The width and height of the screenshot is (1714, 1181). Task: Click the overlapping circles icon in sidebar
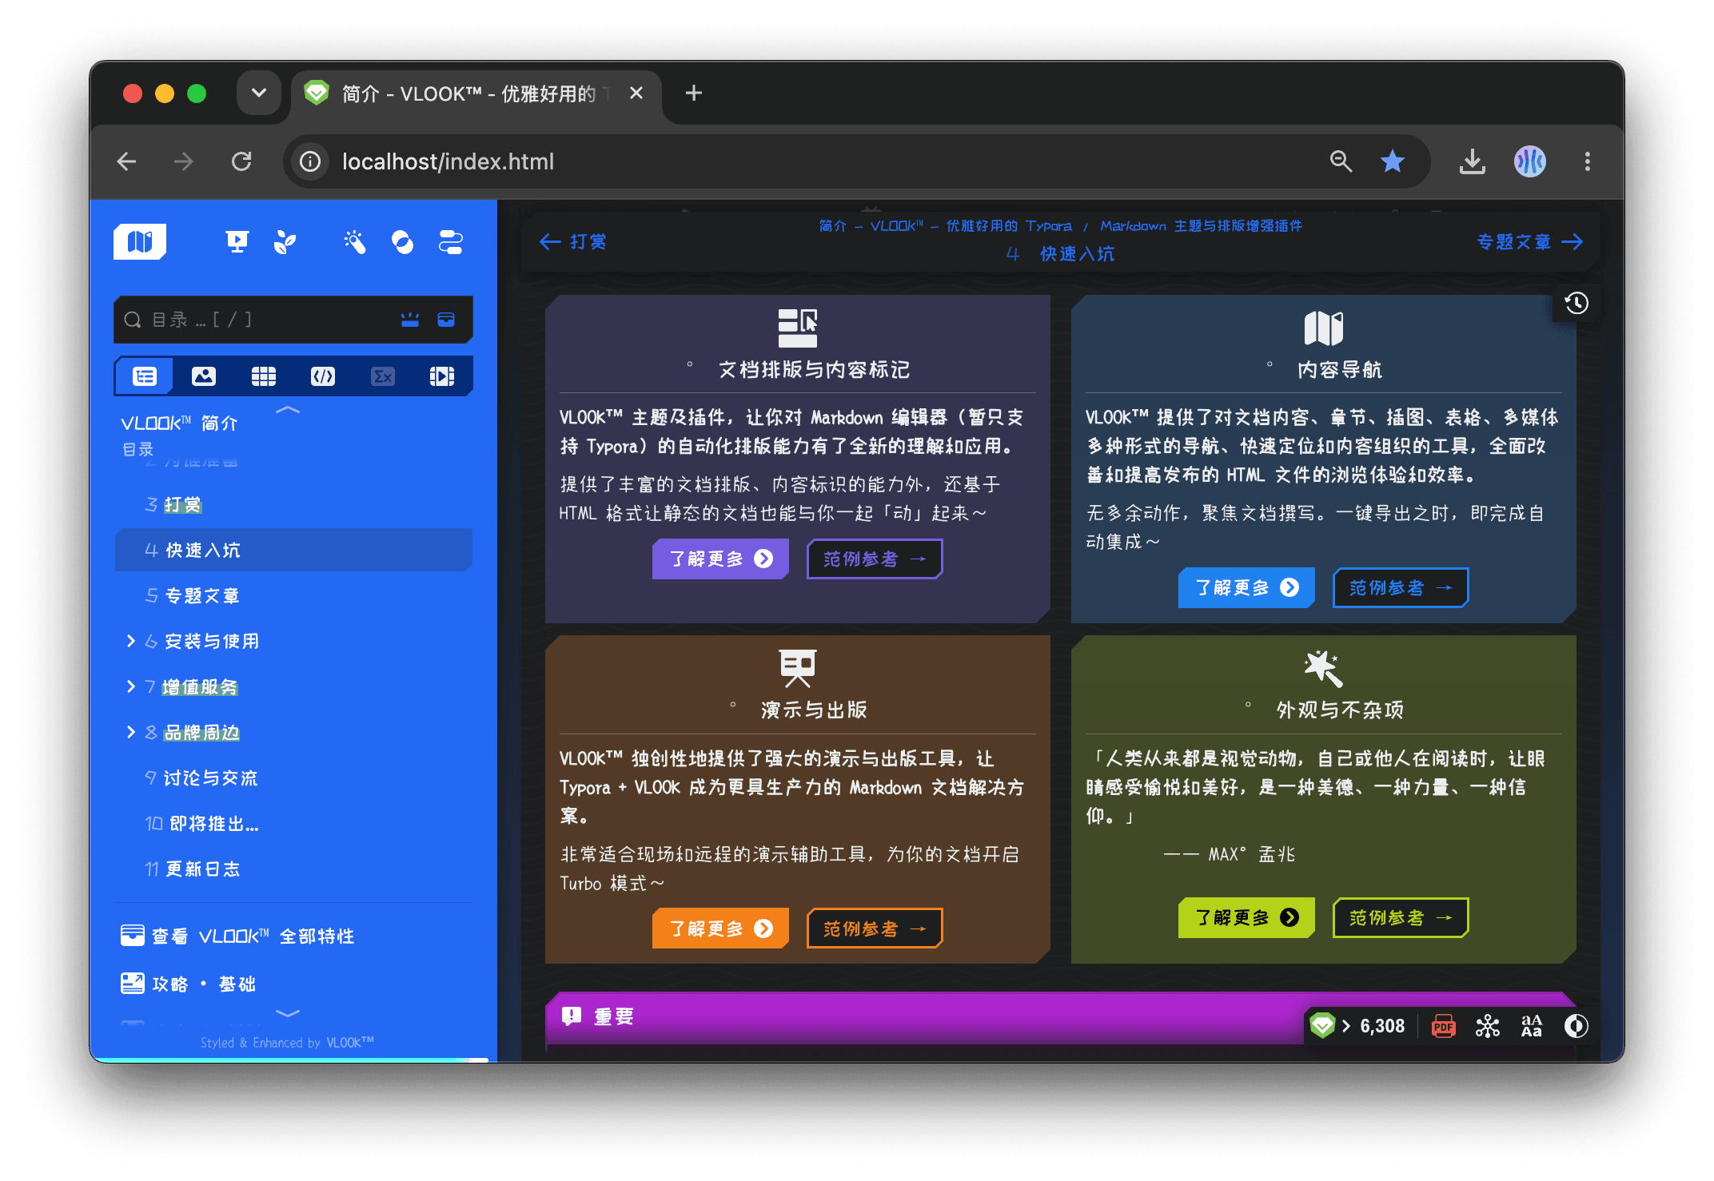point(403,241)
